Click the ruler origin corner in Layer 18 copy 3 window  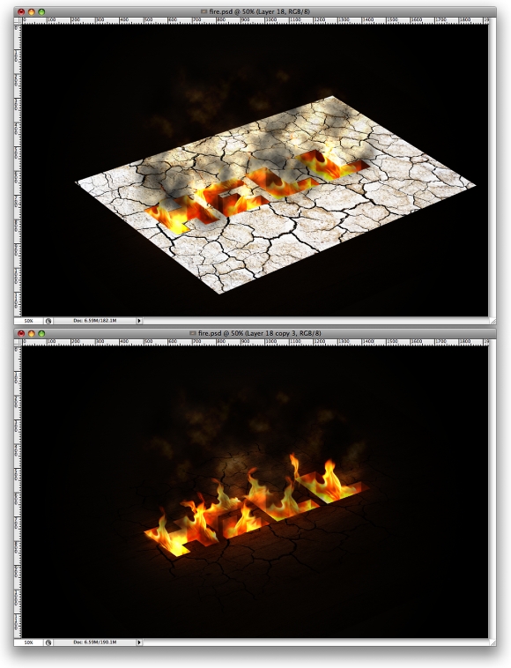click(18, 342)
